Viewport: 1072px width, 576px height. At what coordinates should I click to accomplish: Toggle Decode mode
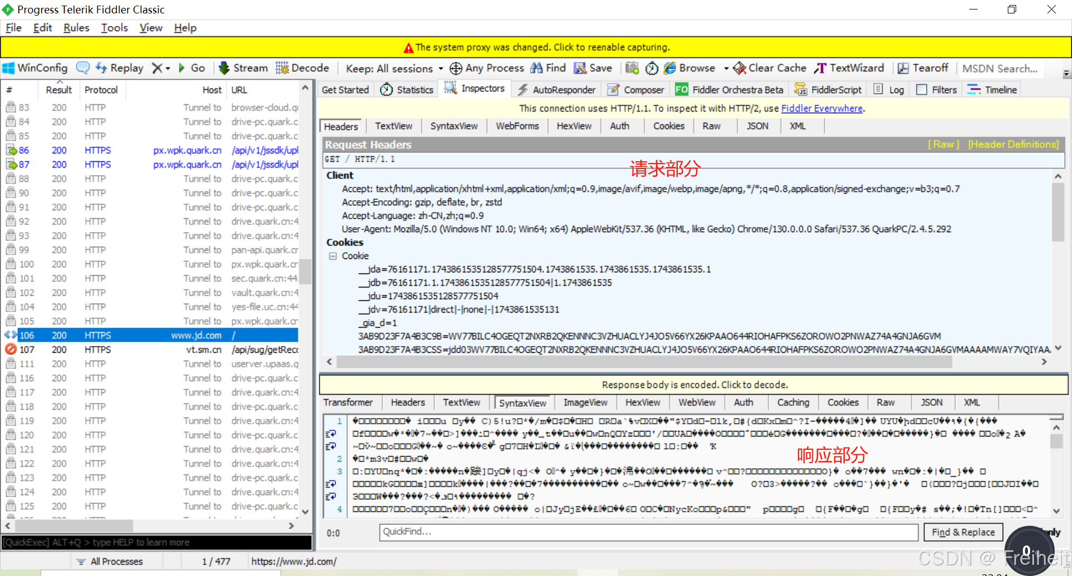[303, 68]
